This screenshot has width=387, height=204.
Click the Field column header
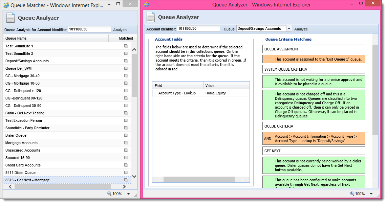178,86
